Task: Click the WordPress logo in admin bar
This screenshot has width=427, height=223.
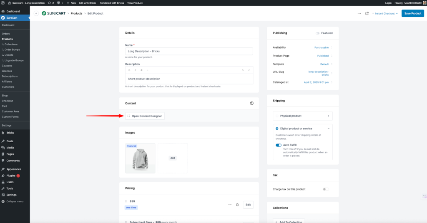Action: [3, 2]
